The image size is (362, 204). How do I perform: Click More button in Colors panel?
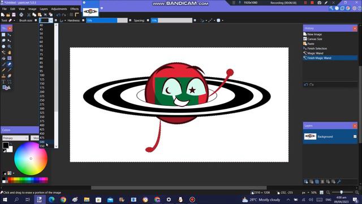[35, 138]
